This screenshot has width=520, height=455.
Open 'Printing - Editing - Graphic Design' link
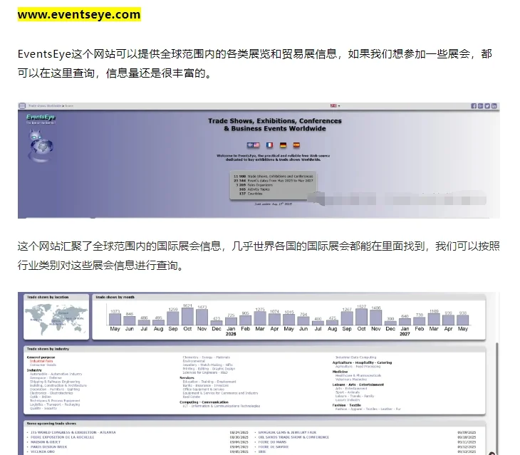tap(209, 369)
